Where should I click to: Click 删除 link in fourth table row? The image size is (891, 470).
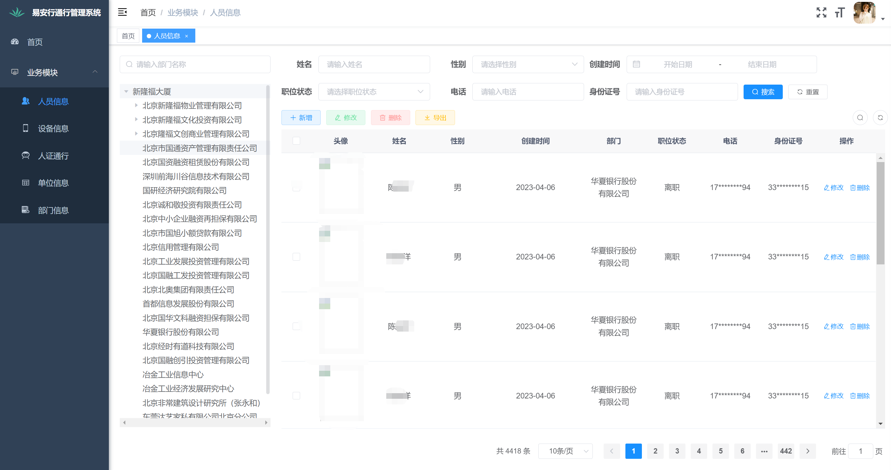tap(860, 396)
